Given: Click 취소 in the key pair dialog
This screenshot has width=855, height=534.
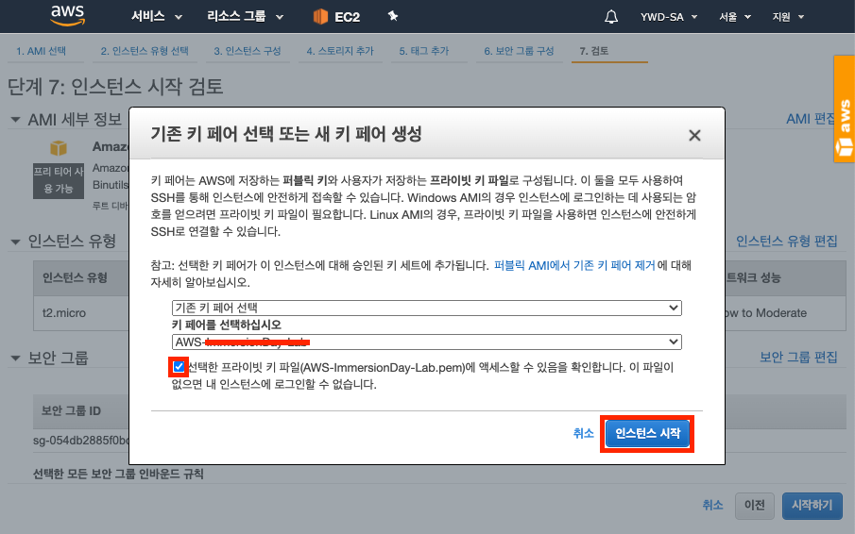Looking at the screenshot, I should tap(583, 433).
